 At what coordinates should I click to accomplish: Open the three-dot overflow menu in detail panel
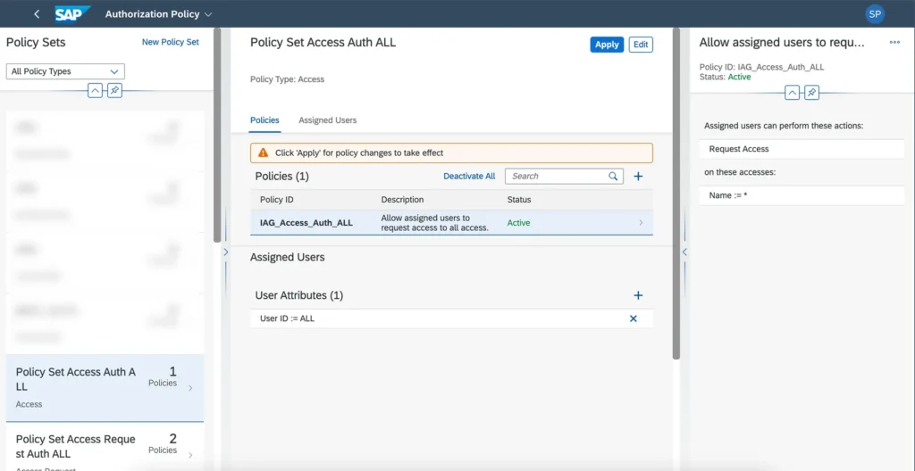coord(894,43)
